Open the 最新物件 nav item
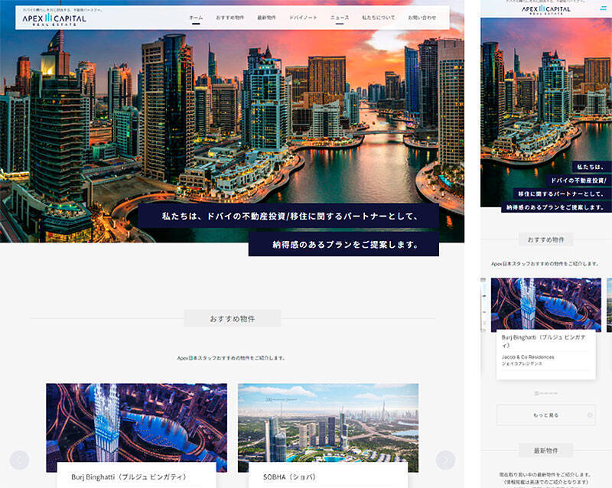 [x=266, y=18]
